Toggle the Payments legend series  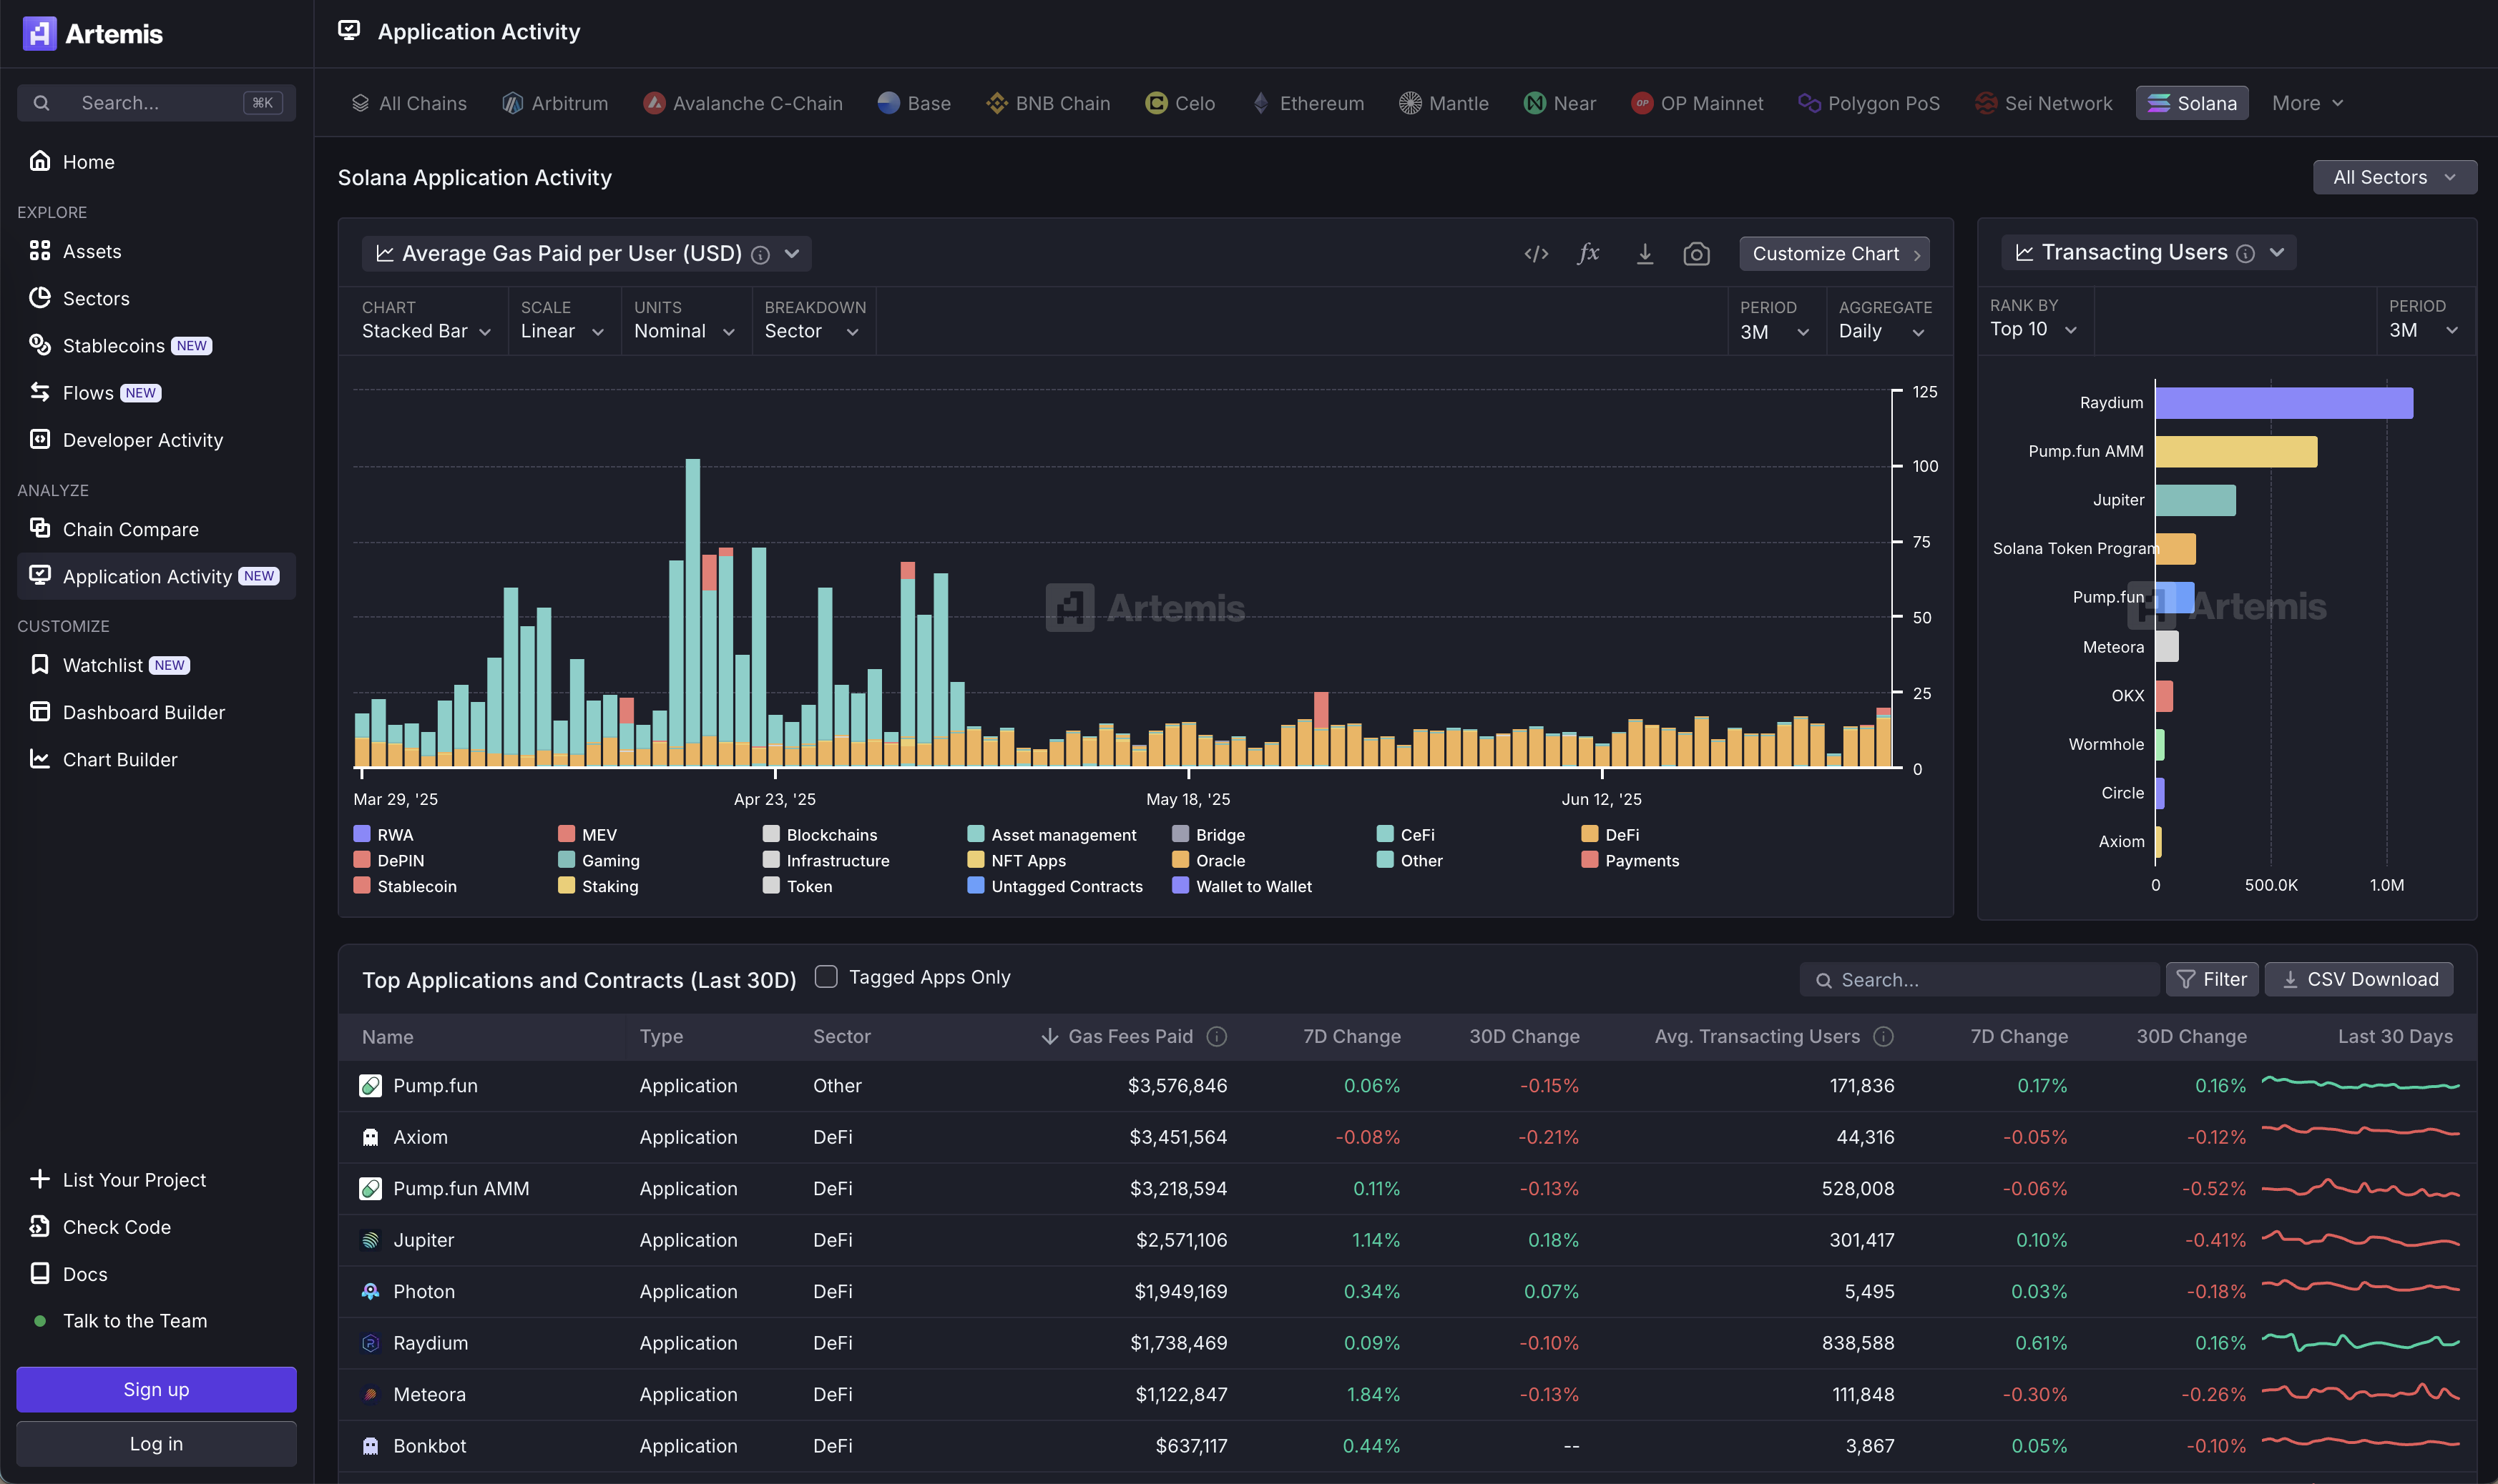[x=1630, y=860]
